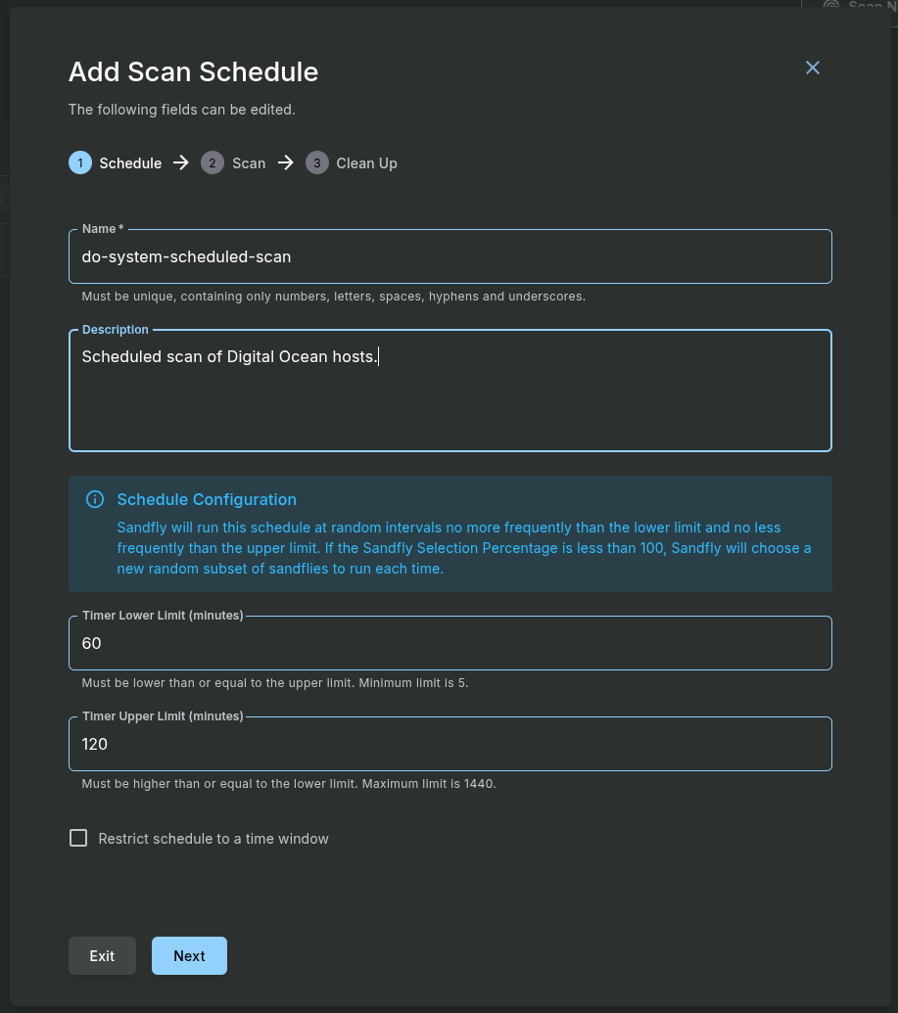Click the step 2 number circle
The image size is (898, 1013).
point(213,162)
